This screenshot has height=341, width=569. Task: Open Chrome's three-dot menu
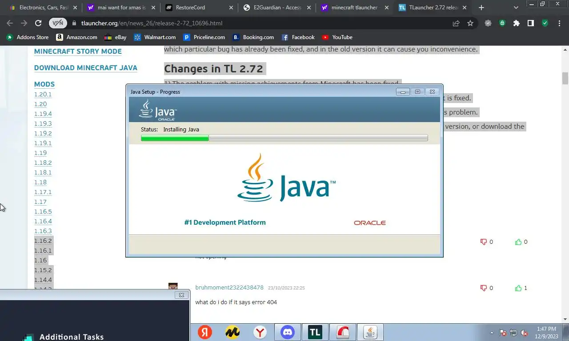(559, 23)
